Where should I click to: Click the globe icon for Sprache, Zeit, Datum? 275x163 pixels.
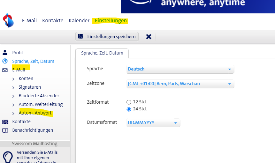(x=5, y=61)
